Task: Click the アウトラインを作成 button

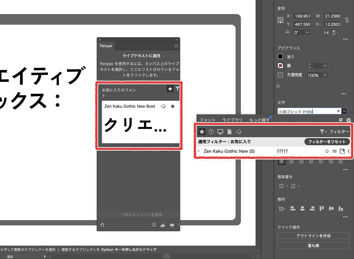Action: click(314, 236)
